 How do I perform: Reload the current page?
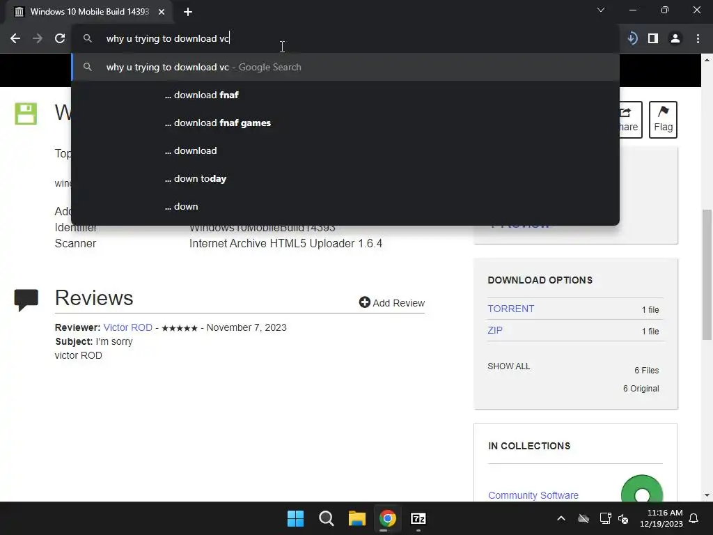pos(60,39)
